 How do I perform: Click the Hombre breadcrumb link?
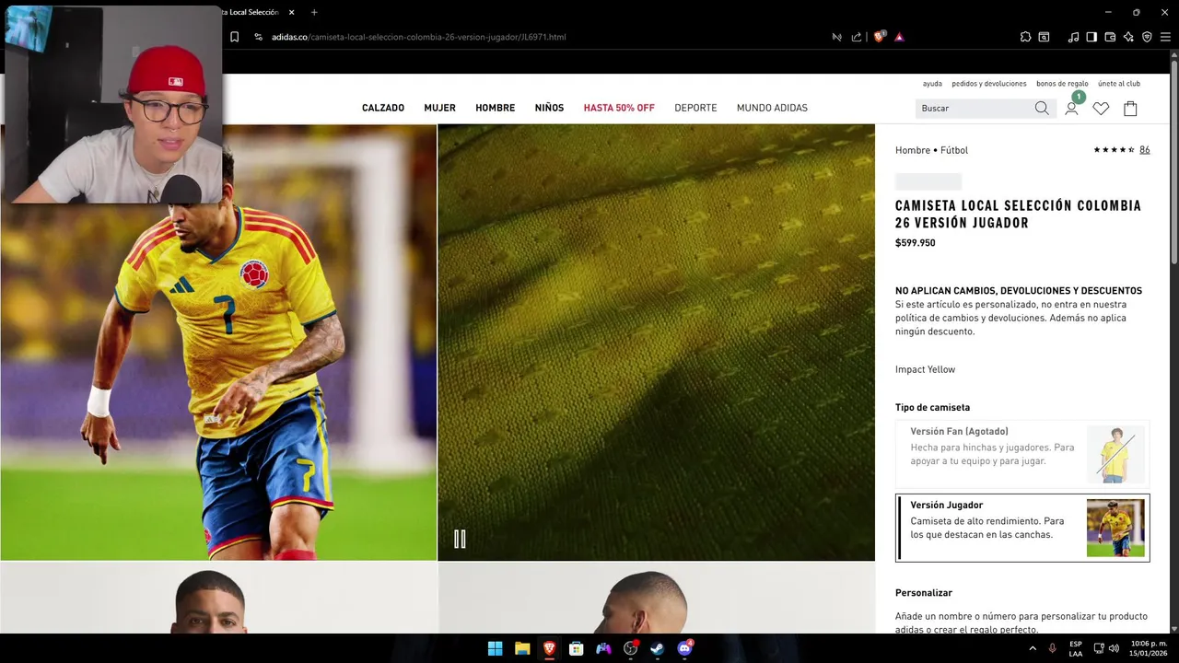click(x=913, y=150)
